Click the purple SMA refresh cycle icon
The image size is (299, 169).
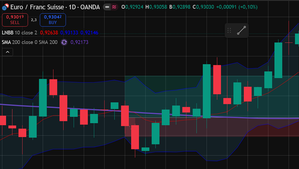(x=64, y=42)
